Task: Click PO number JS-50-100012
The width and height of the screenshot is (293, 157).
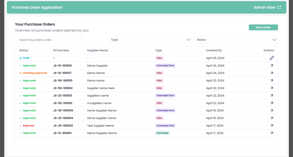Action: point(63,103)
